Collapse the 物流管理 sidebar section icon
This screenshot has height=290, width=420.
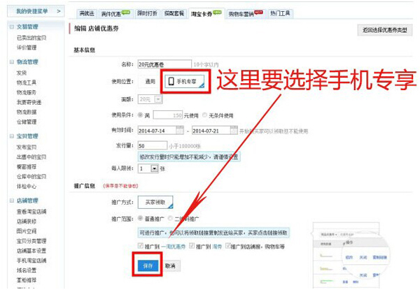tap(12, 62)
